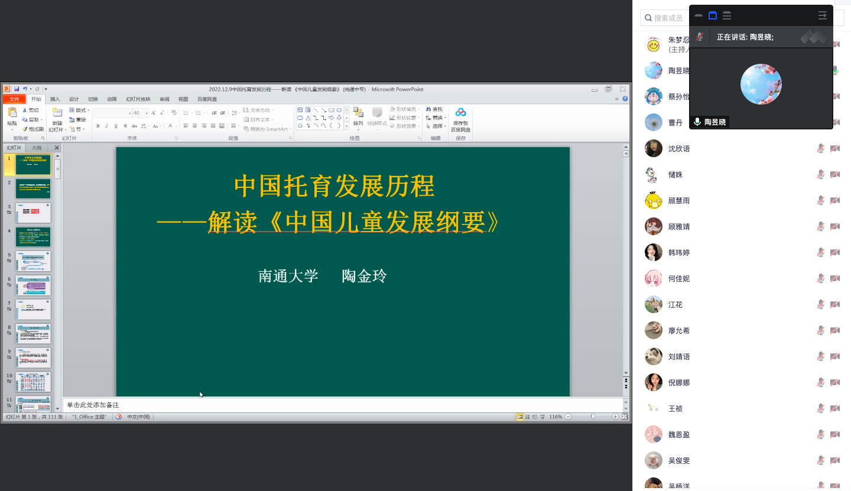The image size is (851, 491).
Task: Click the File (文件) button
Action: pyautogui.click(x=14, y=99)
